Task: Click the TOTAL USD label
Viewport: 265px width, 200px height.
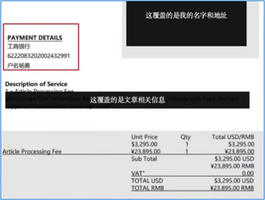Action: 147,181
